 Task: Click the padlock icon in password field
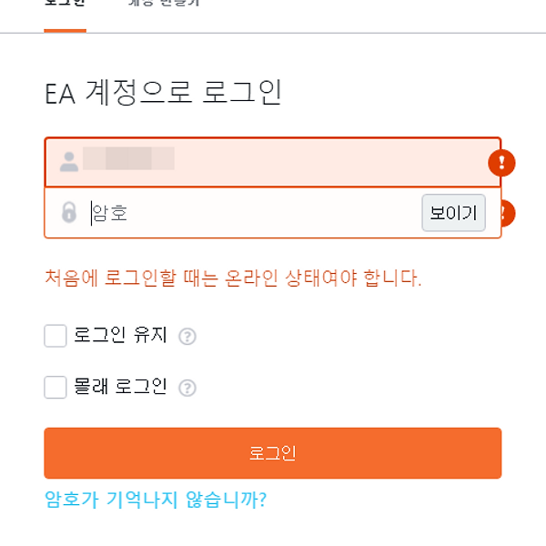point(69,212)
